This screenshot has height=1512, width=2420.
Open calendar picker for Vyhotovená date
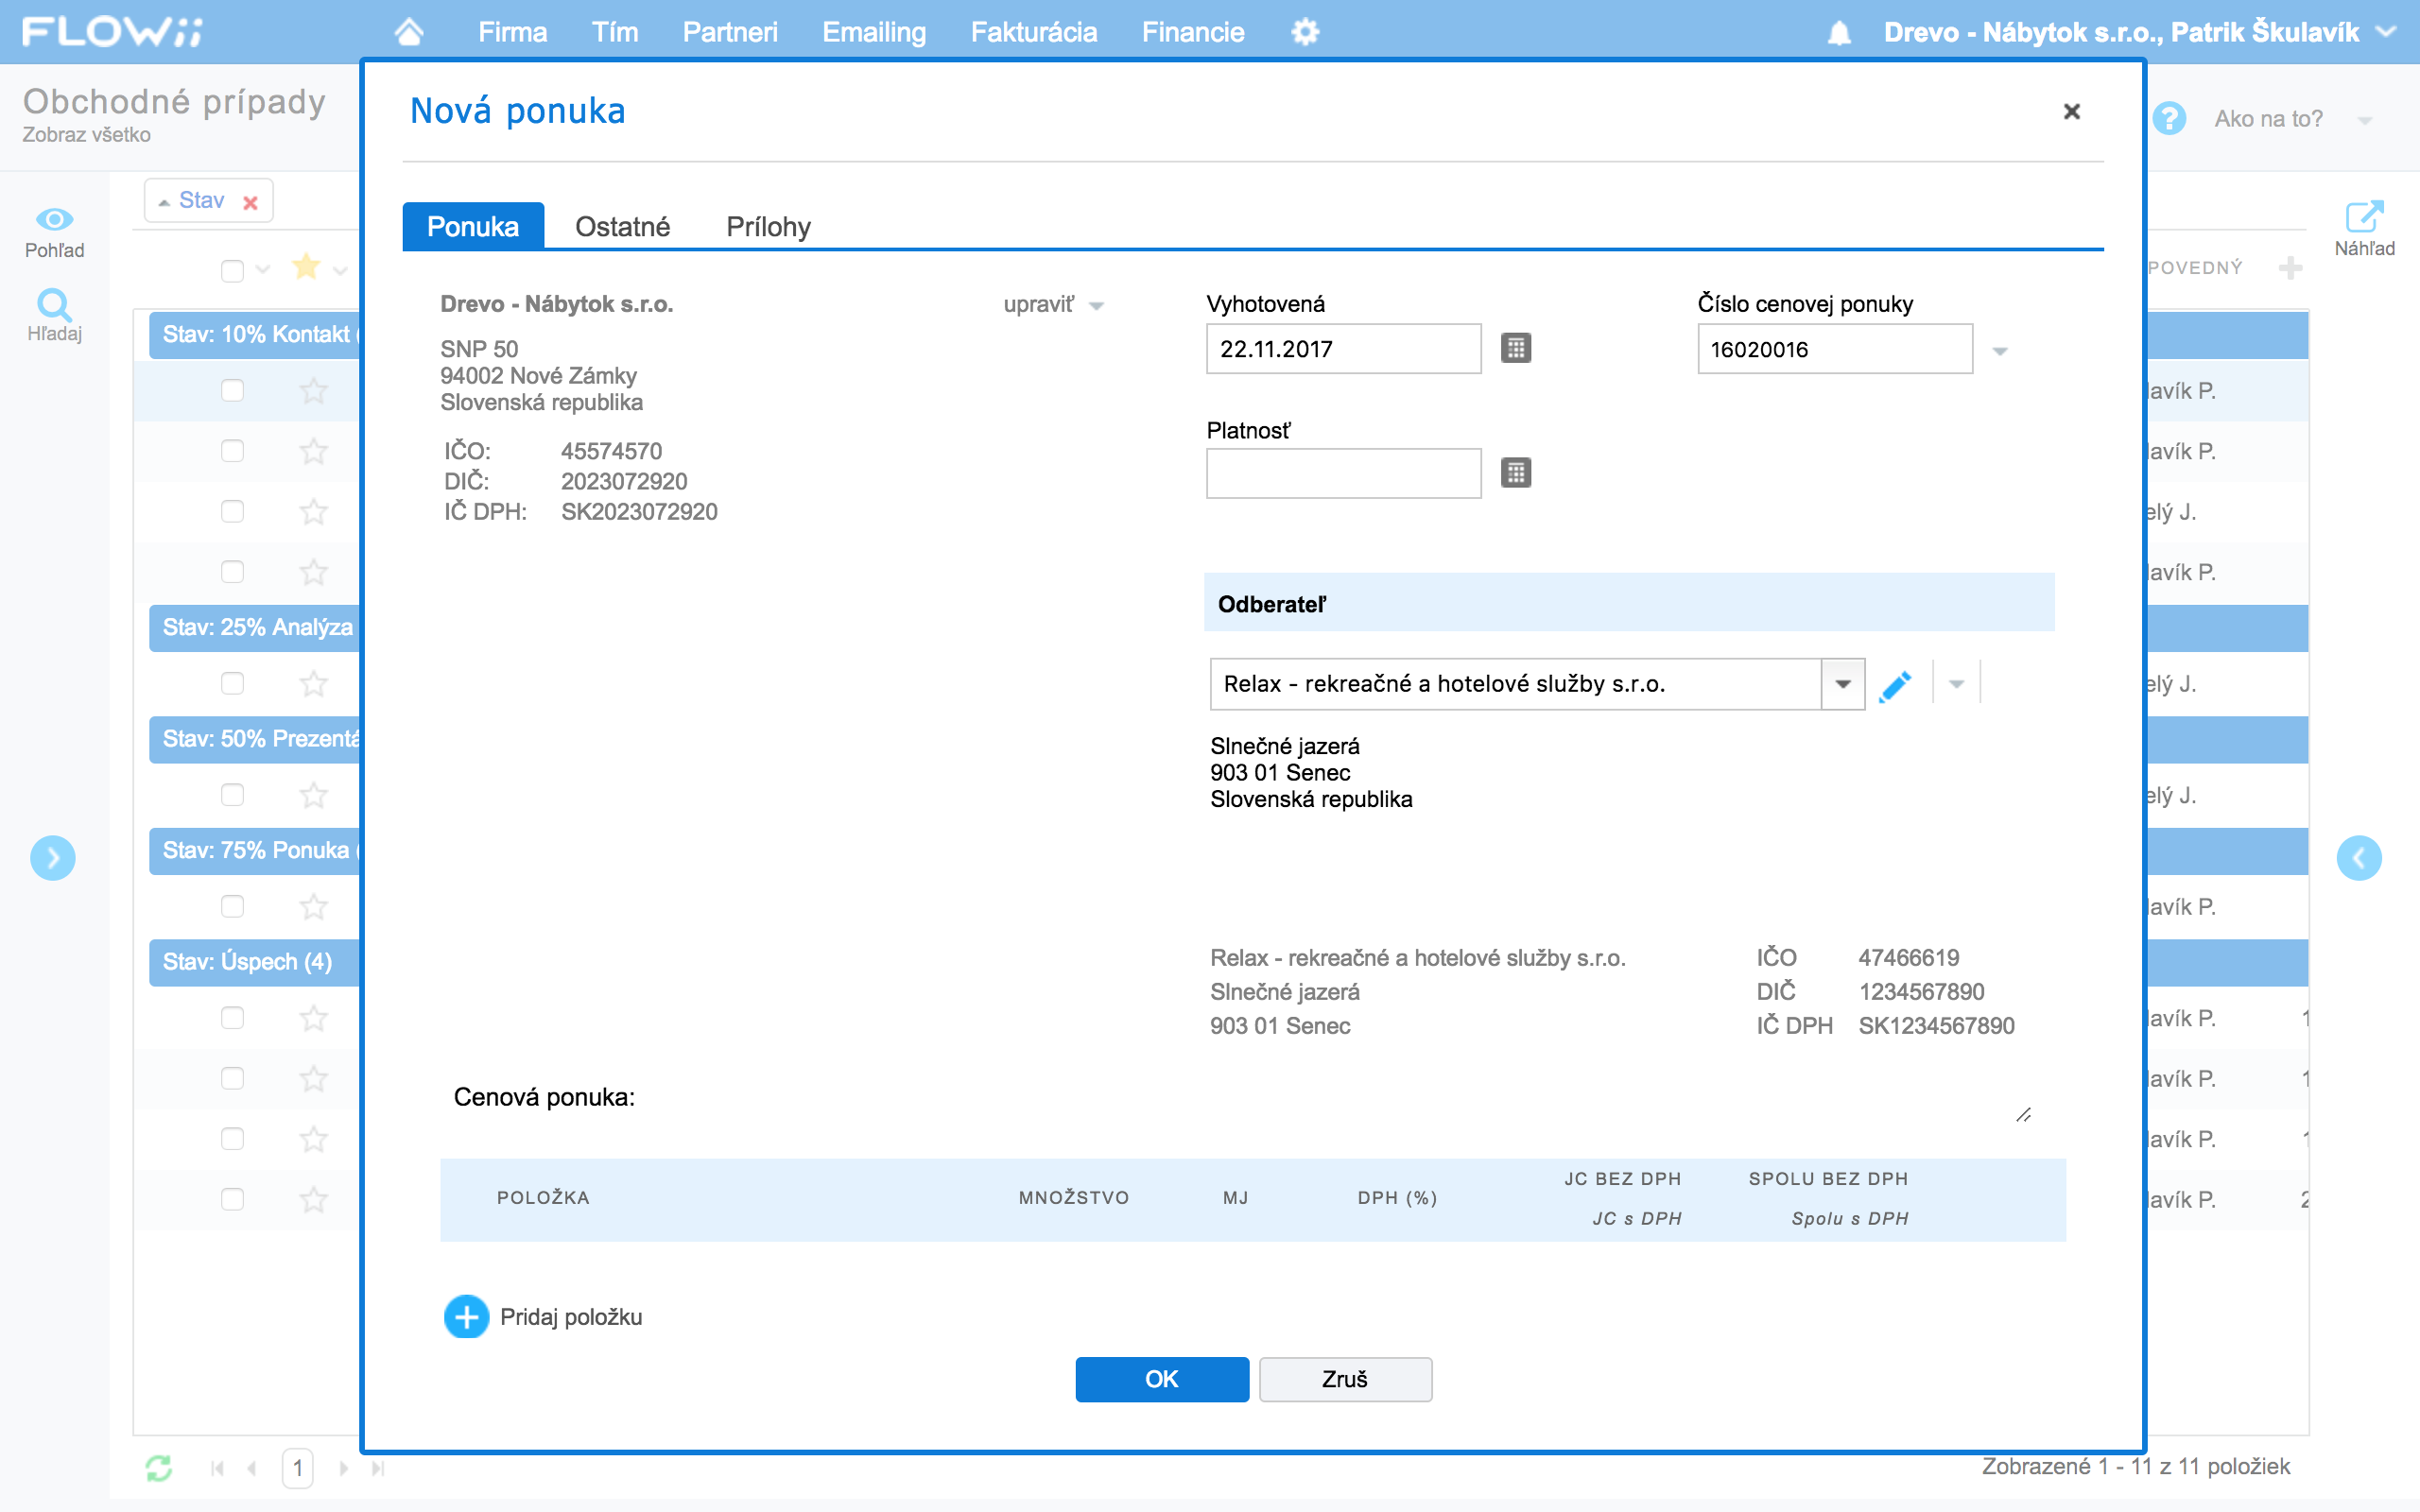tap(1515, 348)
